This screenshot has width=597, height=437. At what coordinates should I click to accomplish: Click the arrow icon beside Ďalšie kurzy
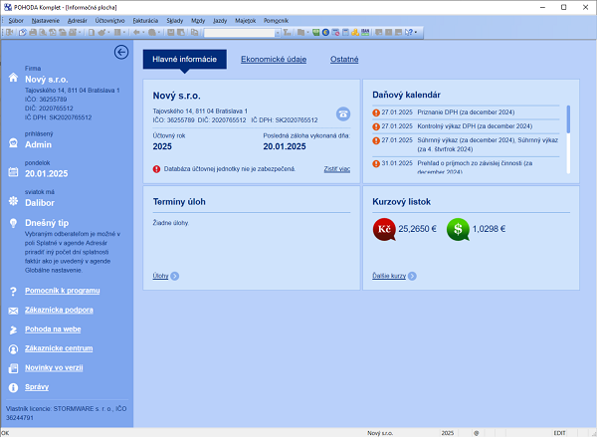(x=410, y=275)
